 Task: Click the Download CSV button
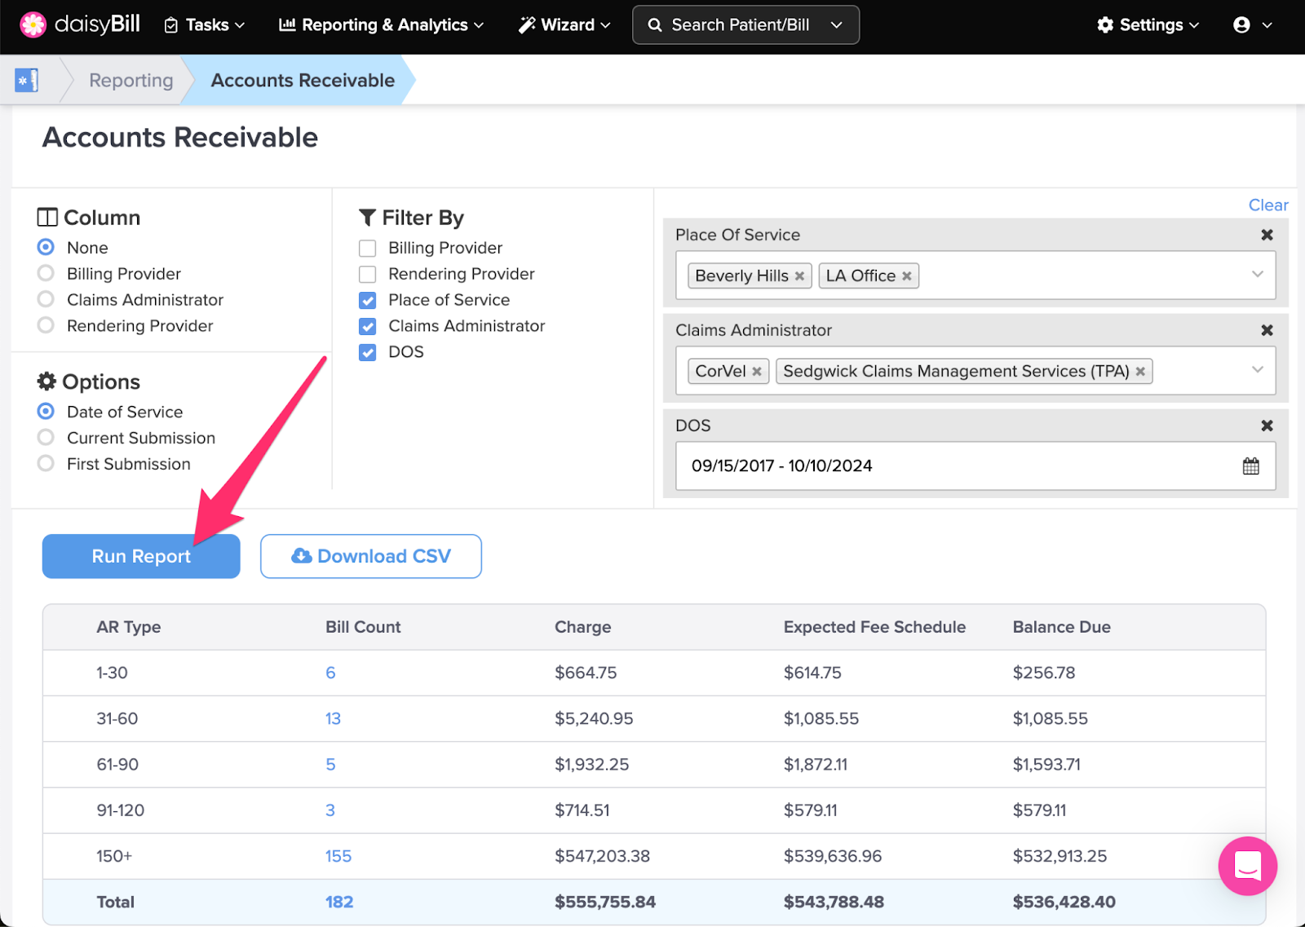(371, 556)
